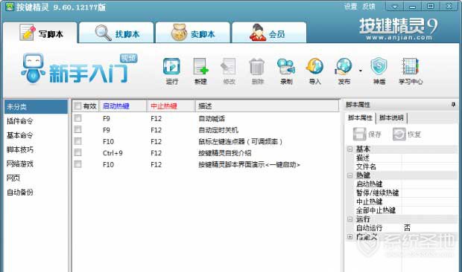Image resolution: width=462 pixels, height=272 pixels.
Task: Check the 按键精灵脚本界面演示 script checkbox
Action: tap(77, 164)
